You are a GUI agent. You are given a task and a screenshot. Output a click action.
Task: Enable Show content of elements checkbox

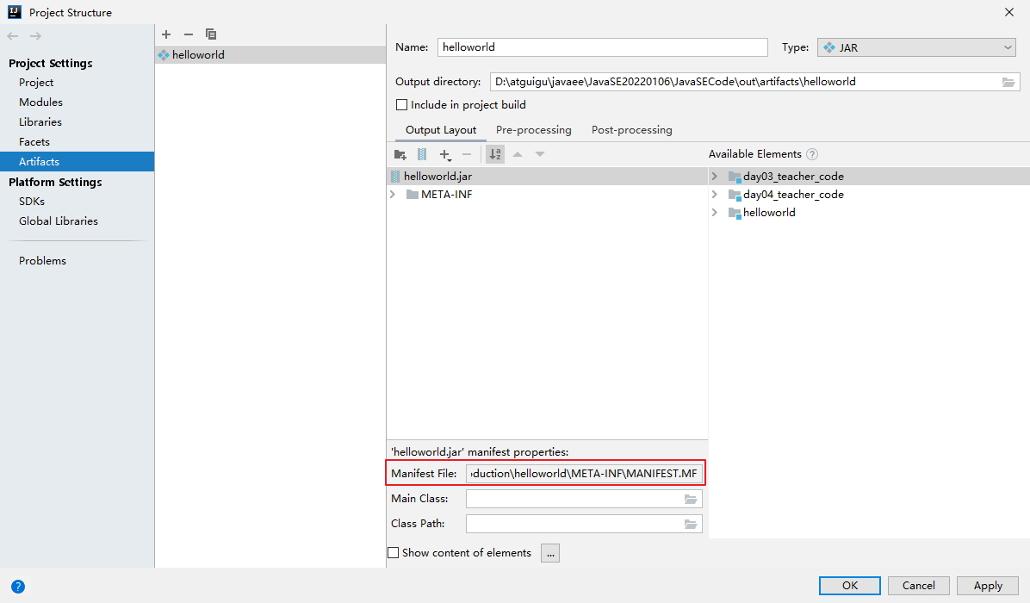click(394, 553)
